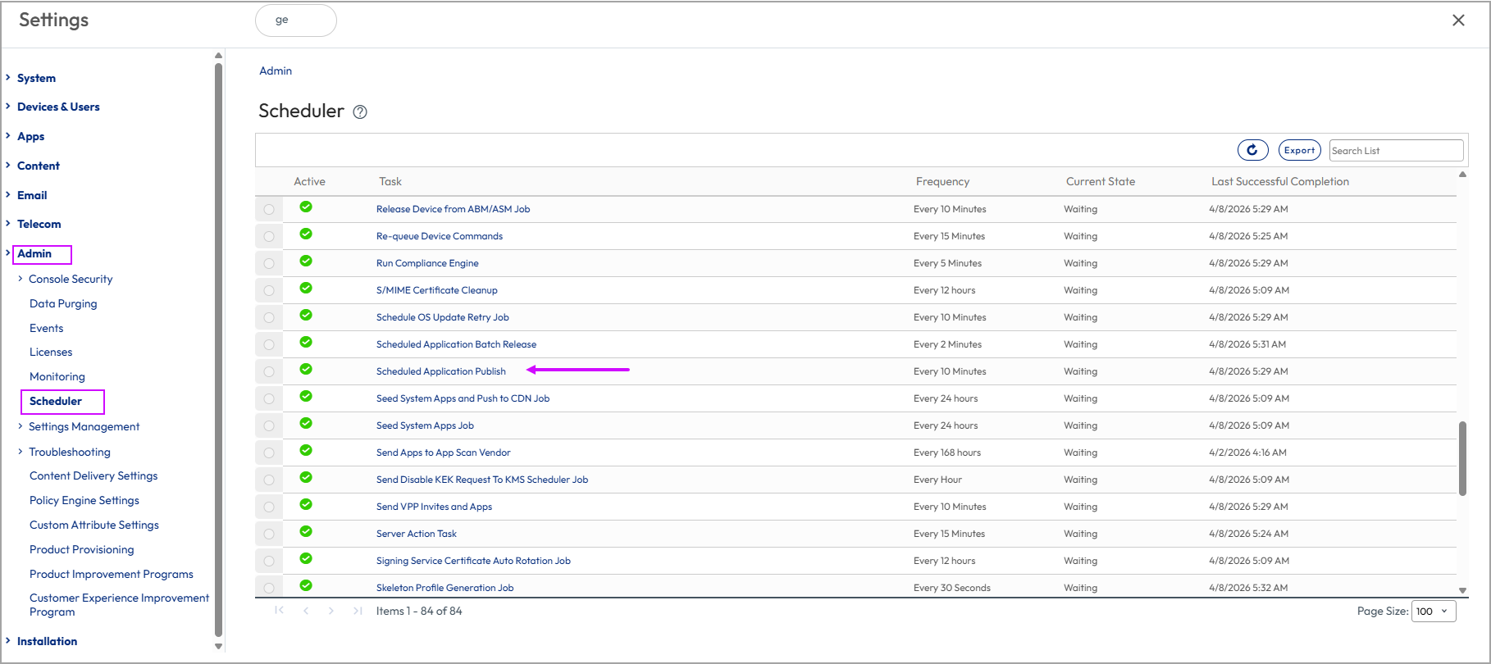
Task: Go to next page of list
Action: pyautogui.click(x=331, y=611)
